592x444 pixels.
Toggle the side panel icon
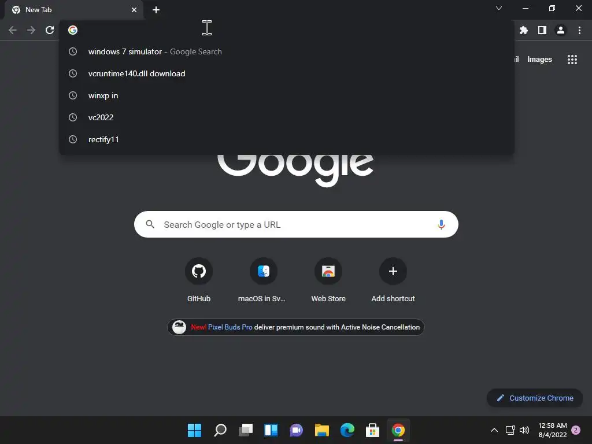tap(542, 30)
